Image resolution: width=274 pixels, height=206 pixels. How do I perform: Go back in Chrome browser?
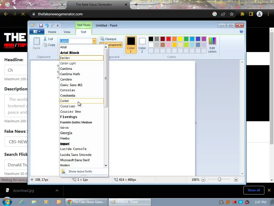click(x=6, y=14)
